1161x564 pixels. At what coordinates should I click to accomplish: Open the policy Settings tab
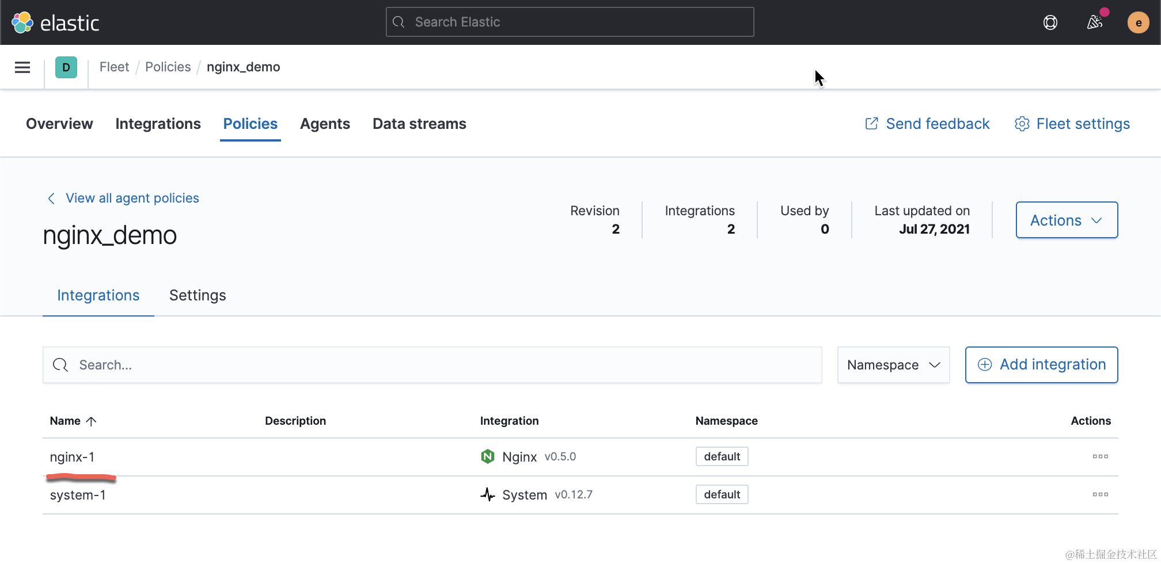point(198,295)
